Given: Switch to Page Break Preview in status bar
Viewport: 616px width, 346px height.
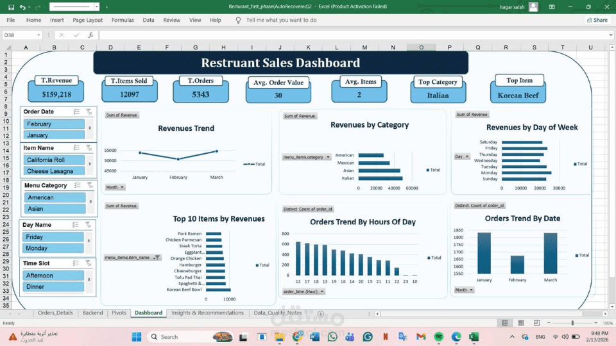Looking at the screenshot, I should (536, 323).
